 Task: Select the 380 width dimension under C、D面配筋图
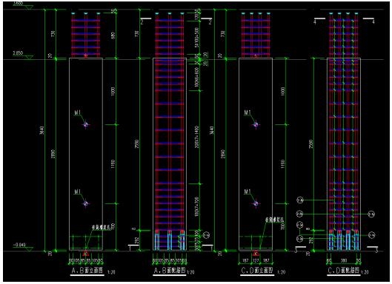pyautogui.click(x=344, y=260)
